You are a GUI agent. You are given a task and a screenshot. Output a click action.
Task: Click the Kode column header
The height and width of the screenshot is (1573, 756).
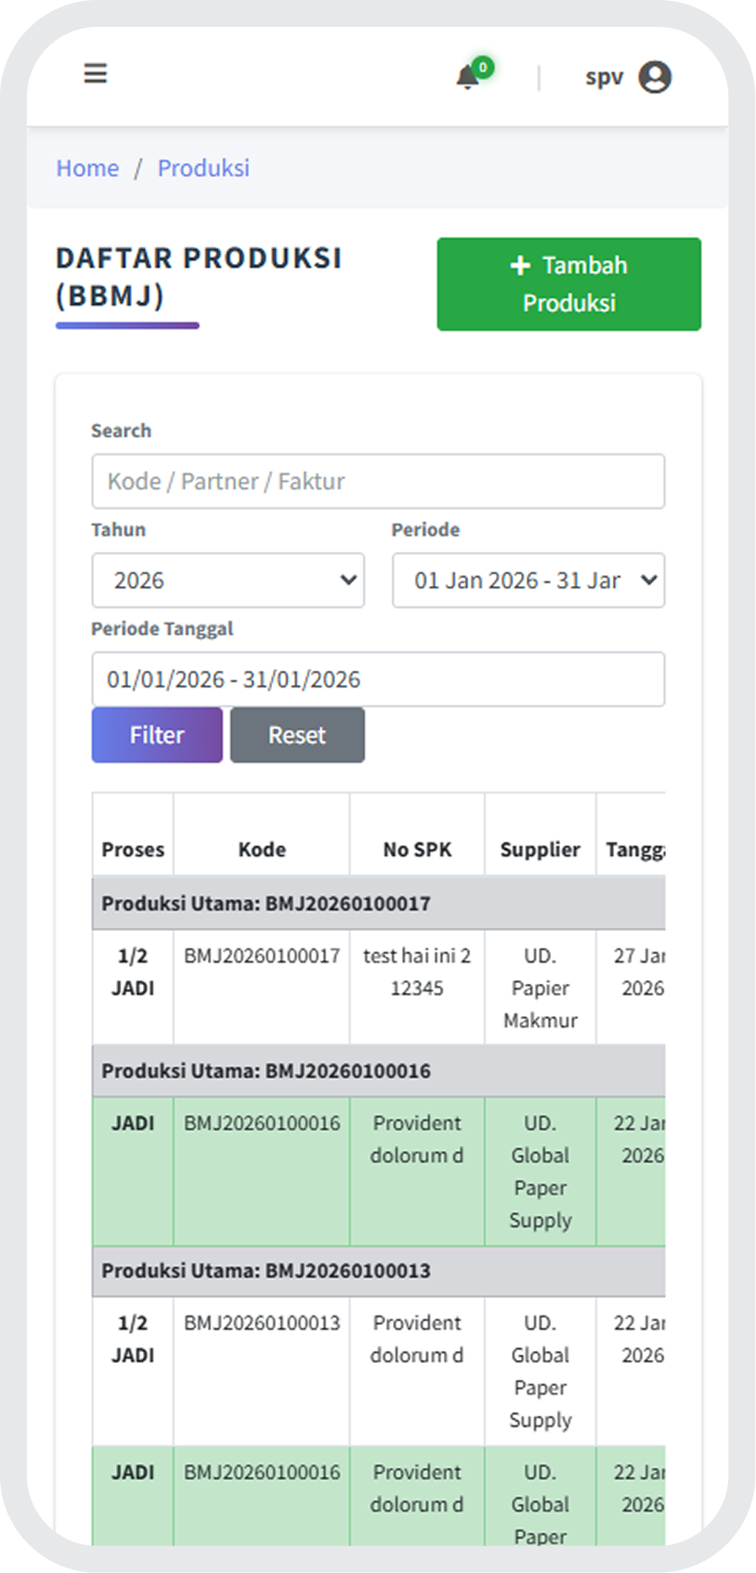[x=262, y=849]
